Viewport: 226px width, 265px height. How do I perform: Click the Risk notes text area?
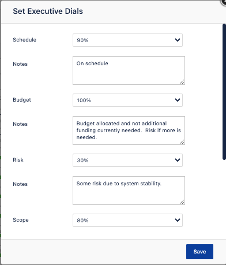pos(129,191)
